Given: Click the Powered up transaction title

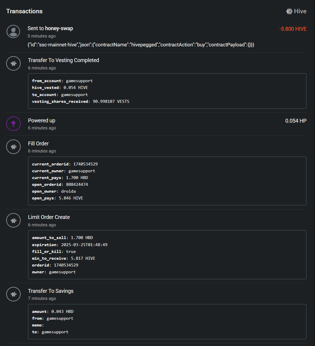Looking at the screenshot, I should (41, 121).
